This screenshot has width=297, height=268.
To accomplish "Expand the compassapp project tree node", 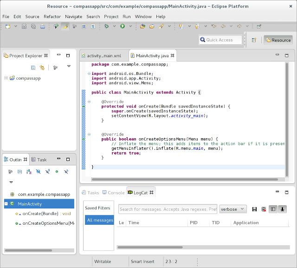I will pyautogui.click(x=6, y=78).
